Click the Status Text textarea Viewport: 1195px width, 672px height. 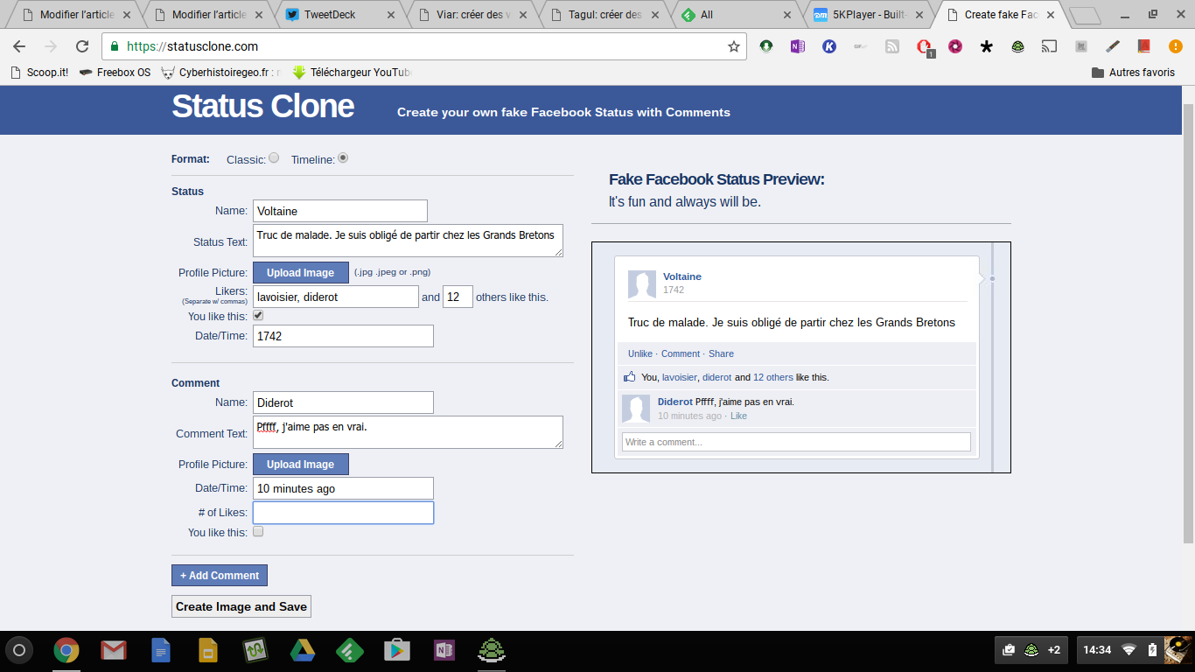pyautogui.click(x=408, y=241)
